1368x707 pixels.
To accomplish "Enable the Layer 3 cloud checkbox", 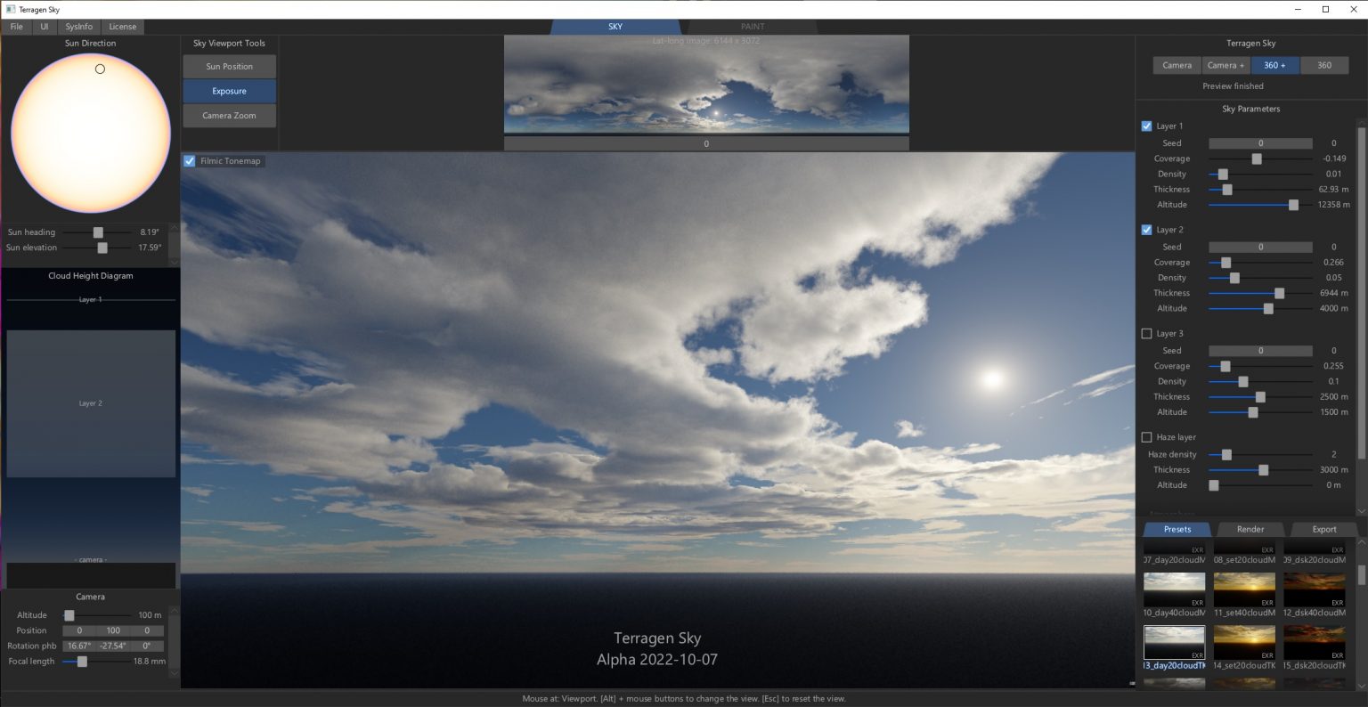I will tap(1147, 333).
